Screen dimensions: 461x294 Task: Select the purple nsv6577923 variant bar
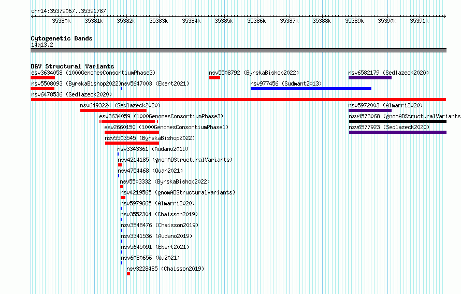397,132
